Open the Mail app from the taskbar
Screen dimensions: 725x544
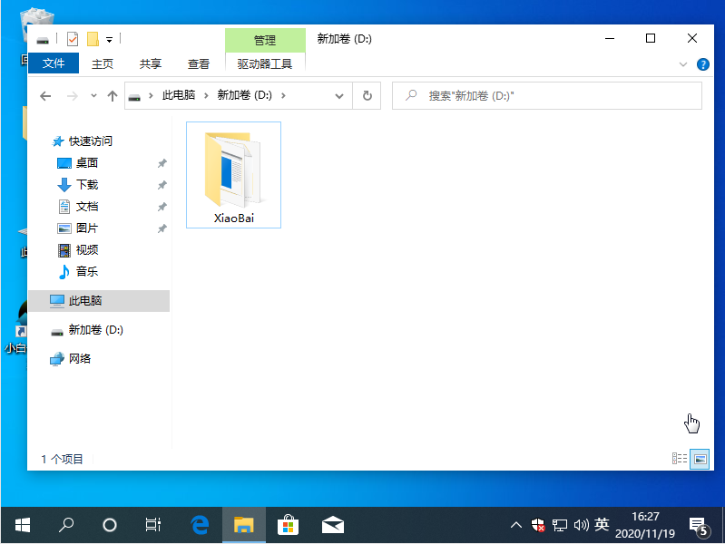[332, 524]
